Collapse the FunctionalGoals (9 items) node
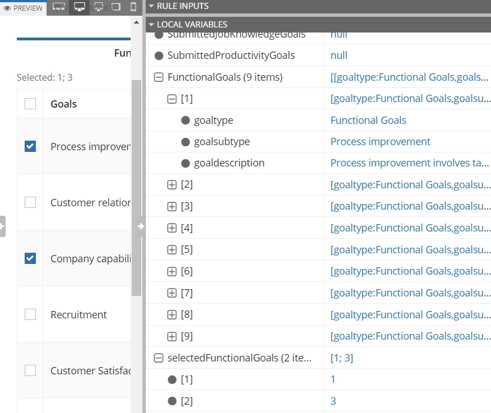This screenshot has height=413, width=491. pyautogui.click(x=159, y=77)
